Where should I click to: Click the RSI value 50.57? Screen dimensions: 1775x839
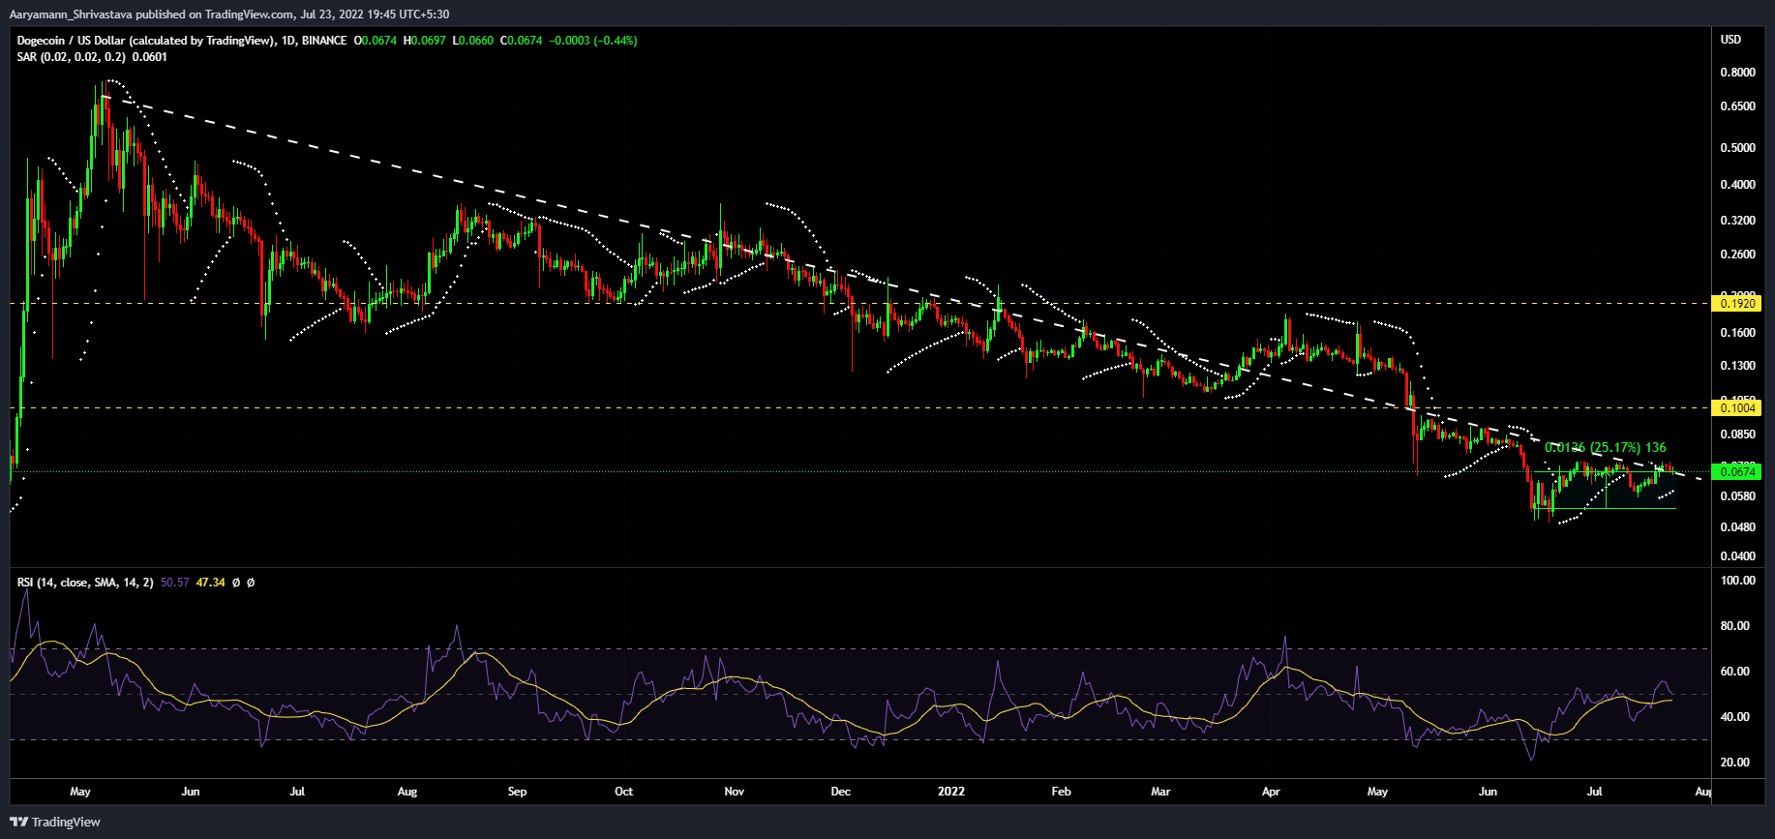[x=175, y=583]
